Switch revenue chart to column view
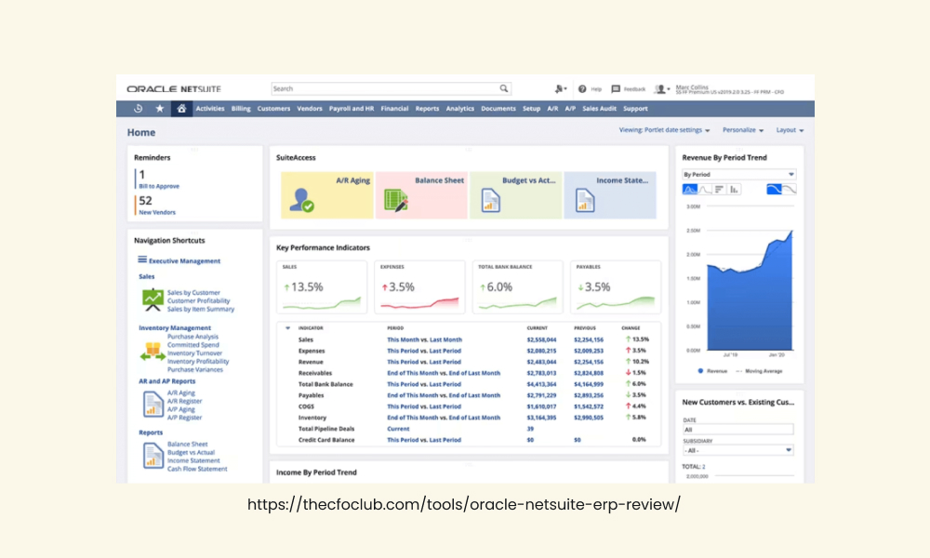The width and height of the screenshot is (930, 558). (735, 190)
